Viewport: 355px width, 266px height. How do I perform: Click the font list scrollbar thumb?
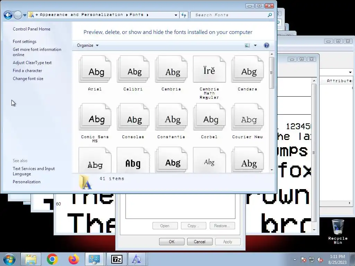click(272, 73)
